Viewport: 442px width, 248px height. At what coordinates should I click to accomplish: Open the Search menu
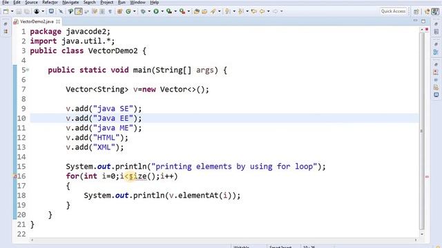click(89, 2)
